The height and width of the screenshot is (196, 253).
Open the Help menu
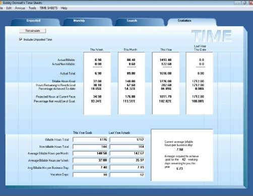(x=64, y=8)
